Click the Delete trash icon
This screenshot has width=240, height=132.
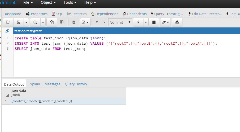pos(74,22)
